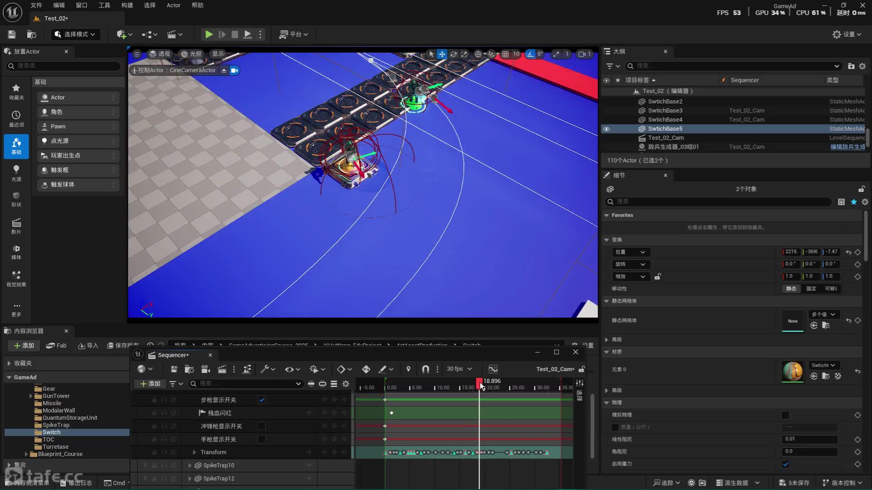Expand the Transform track in Sequencer
The height and width of the screenshot is (490, 872).
[194, 452]
